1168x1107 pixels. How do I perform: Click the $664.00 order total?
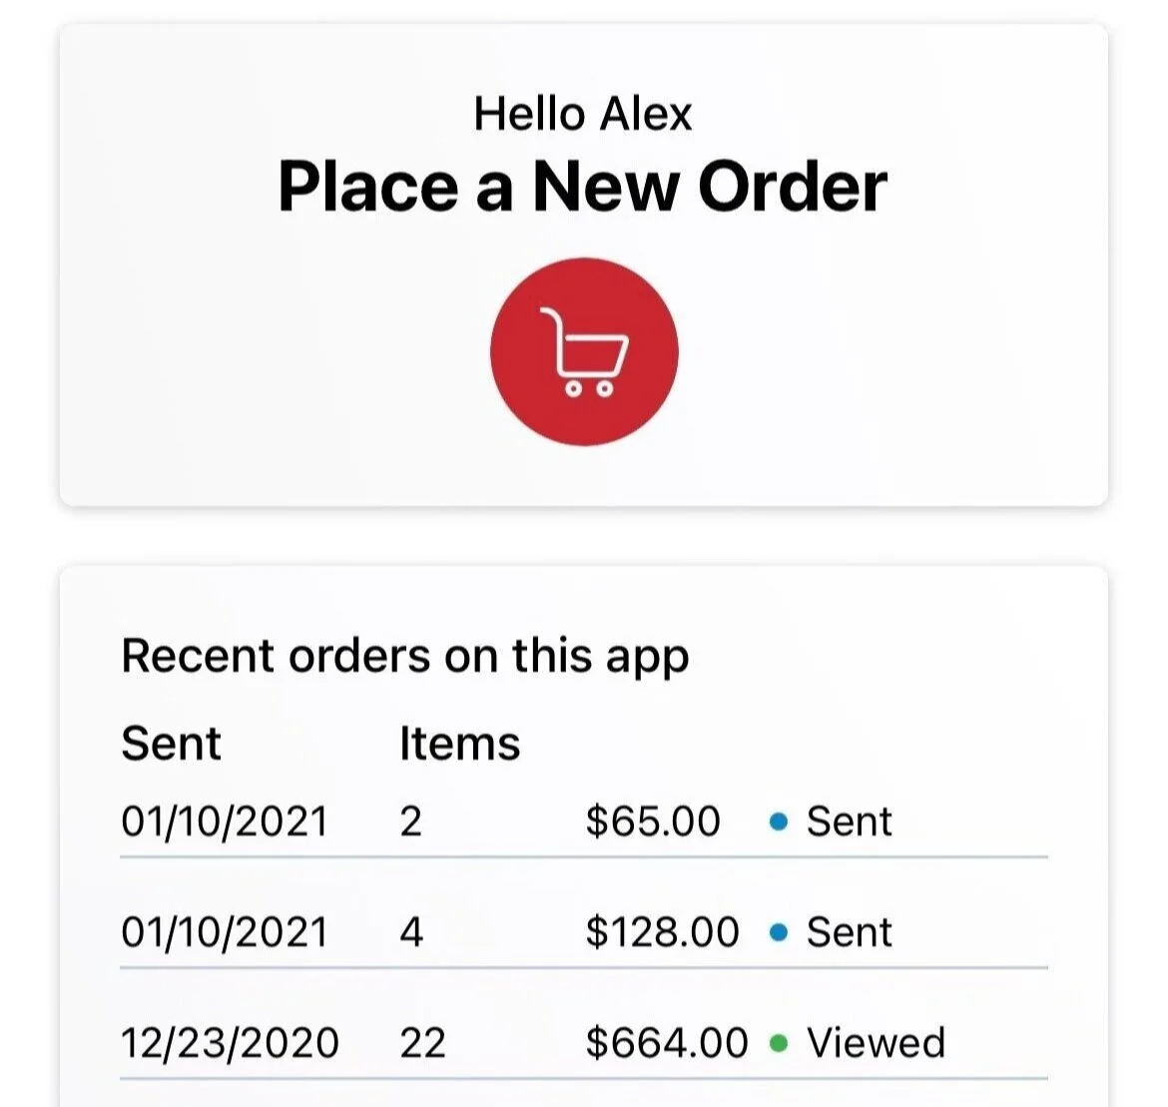667,1042
